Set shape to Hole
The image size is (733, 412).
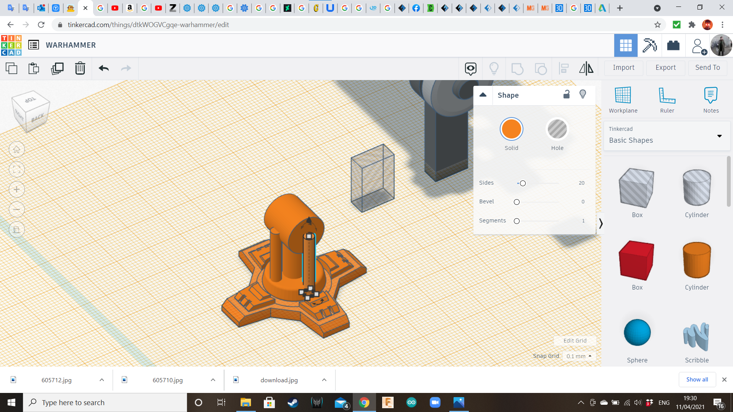point(557,129)
